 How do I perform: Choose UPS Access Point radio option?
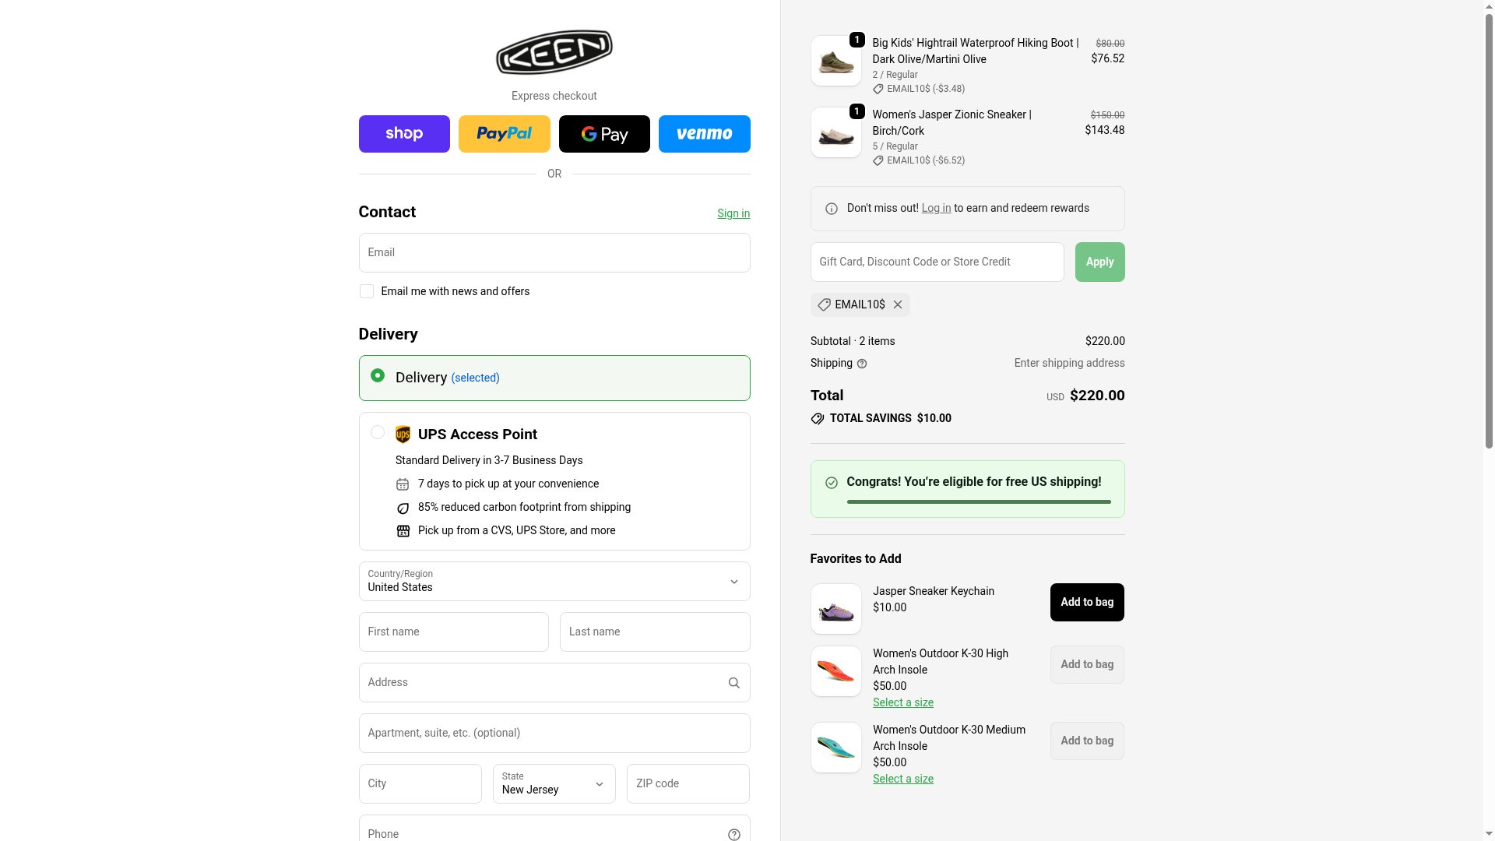378,432
